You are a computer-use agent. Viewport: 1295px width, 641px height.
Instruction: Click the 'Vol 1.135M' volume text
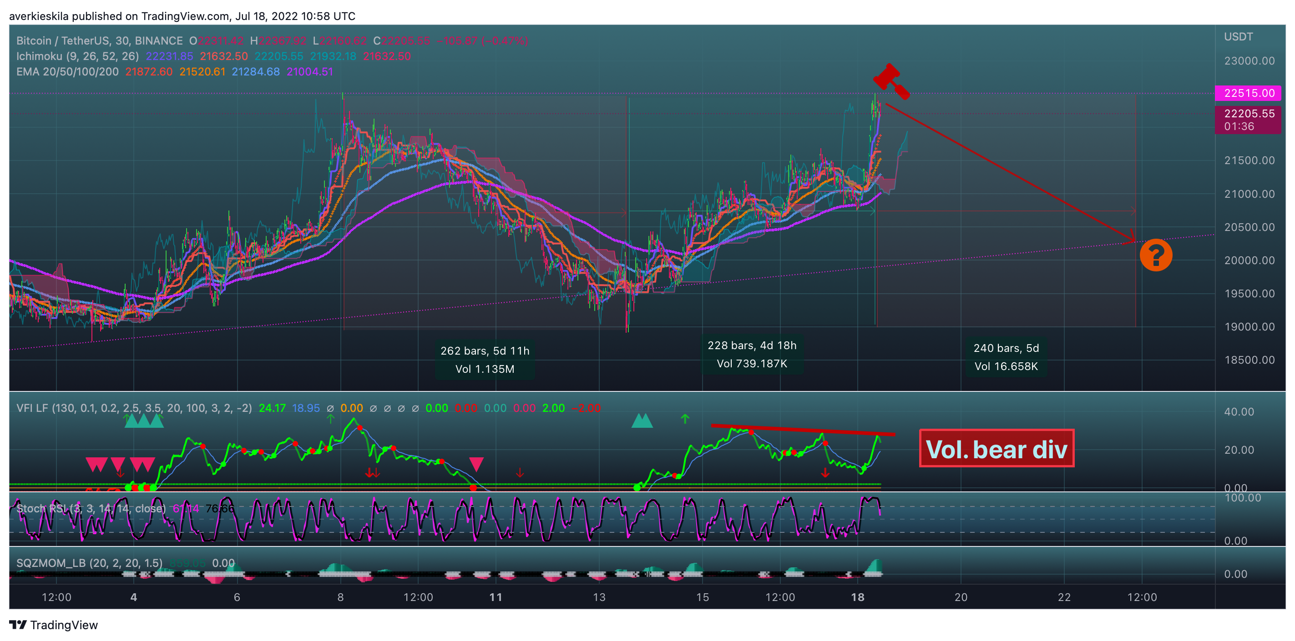pyautogui.click(x=485, y=369)
